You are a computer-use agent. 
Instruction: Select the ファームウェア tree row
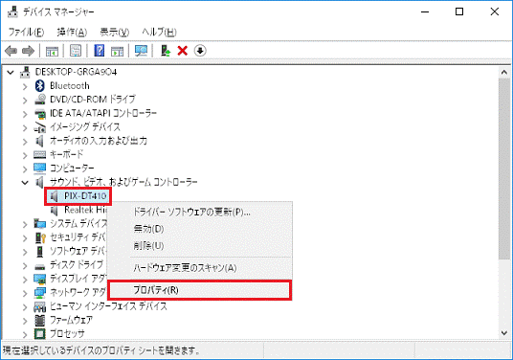[x=71, y=320]
